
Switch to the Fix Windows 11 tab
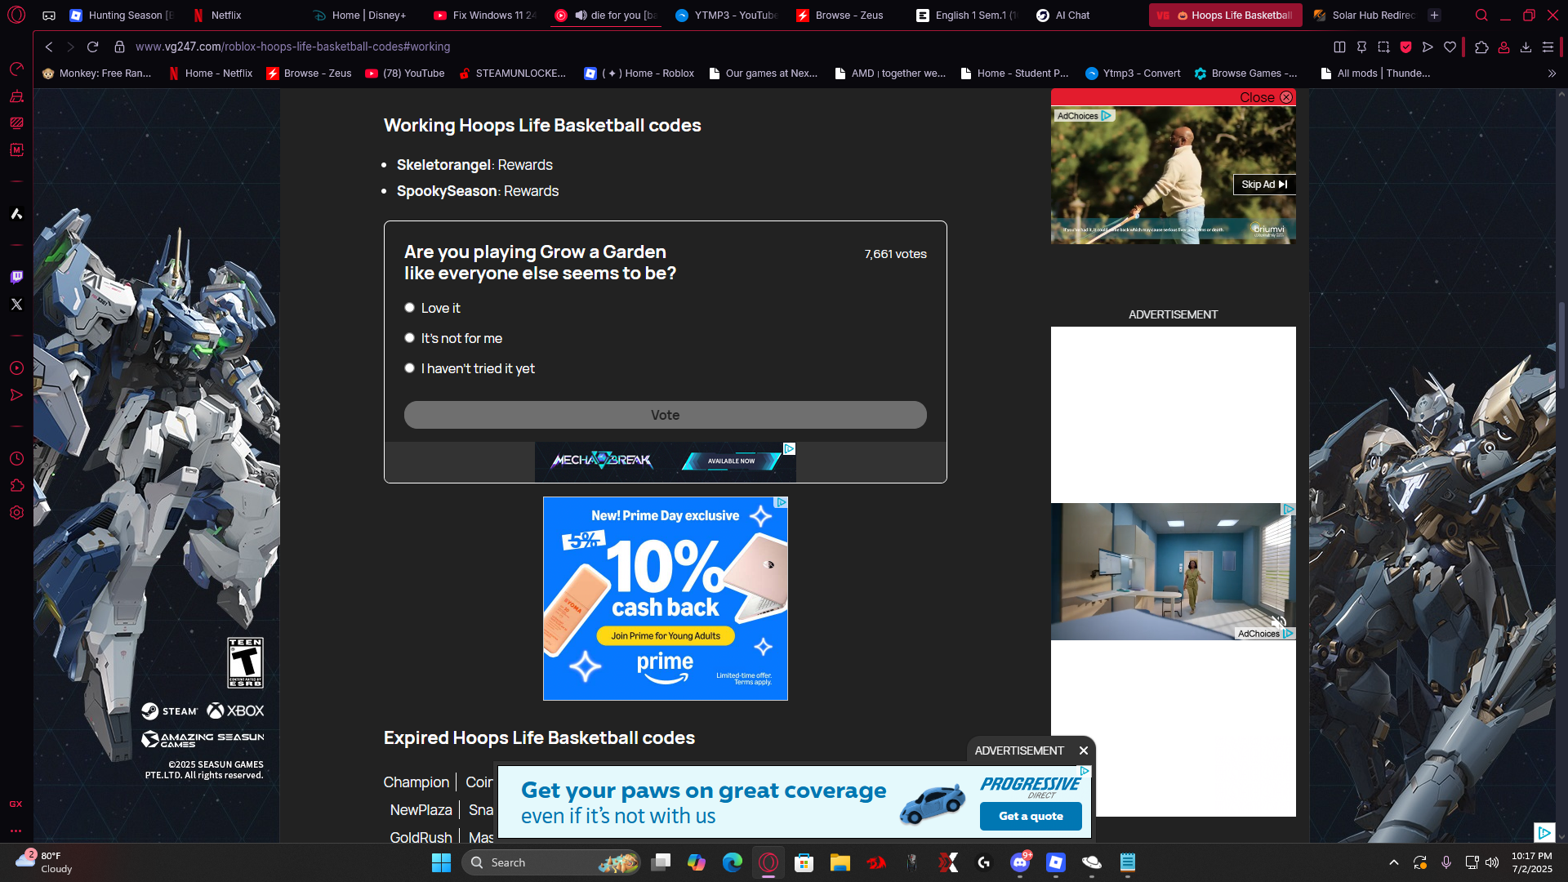(487, 15)
